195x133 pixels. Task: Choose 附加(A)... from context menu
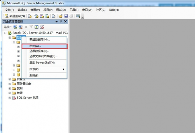point(45,46)
